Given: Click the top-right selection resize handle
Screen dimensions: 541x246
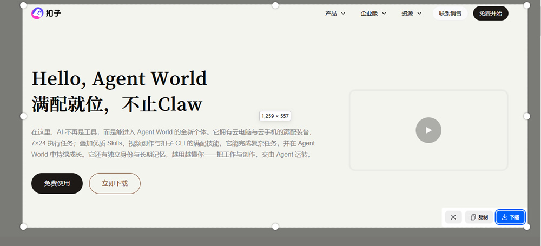Looking at the screenshot, I should [x=526, y=5].
